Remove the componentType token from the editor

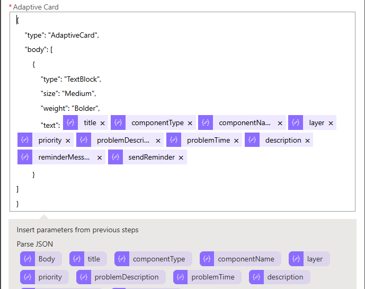190,123
